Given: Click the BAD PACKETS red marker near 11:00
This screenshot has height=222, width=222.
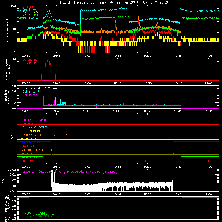Looking at the screenshot, I should [209, 161].
